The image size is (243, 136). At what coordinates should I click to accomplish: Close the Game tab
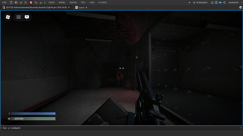(x=86, y=8)
